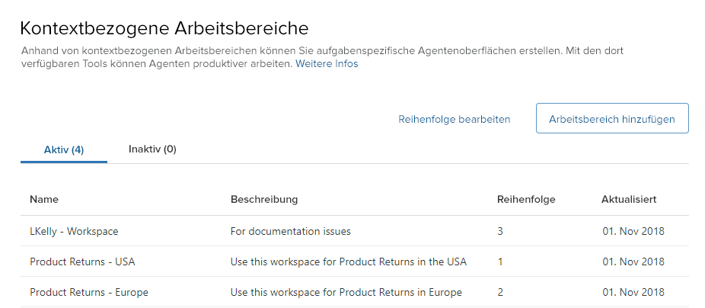Image resolution: width=705 pixels, height=308 pixels.
Task: Open Reihenfolge bearbeiten
Action: point(454,119)
